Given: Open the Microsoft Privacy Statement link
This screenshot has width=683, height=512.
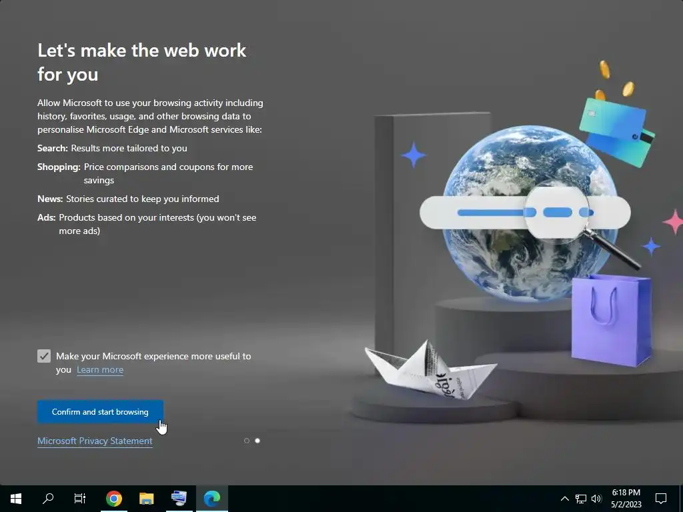Looking at the screenshot, I should 95,441.
